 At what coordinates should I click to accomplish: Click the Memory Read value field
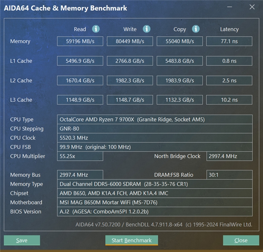point(80,41)
